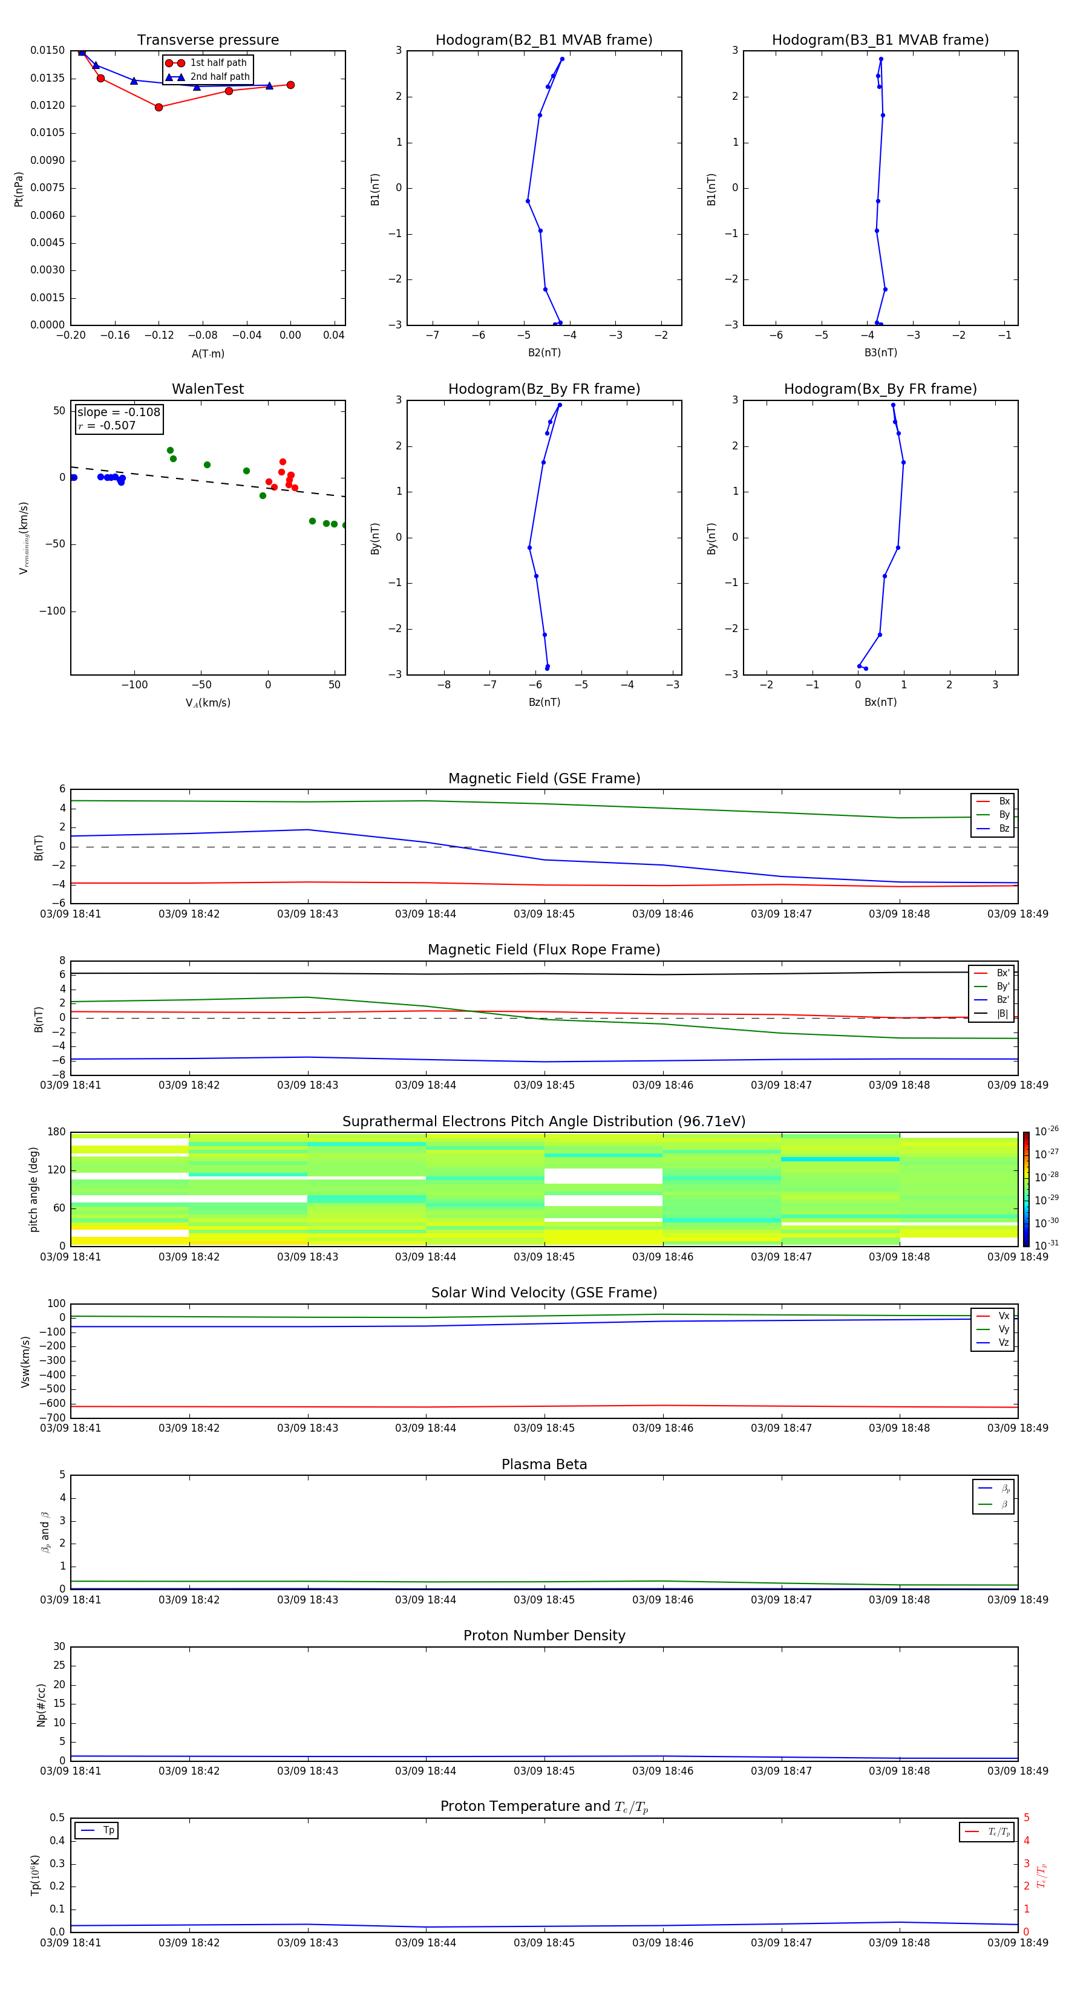Click Bx in the GSE magnetic field legend
The width and height of the screenshot is (1089, 1996).
[x=993, y=801]
